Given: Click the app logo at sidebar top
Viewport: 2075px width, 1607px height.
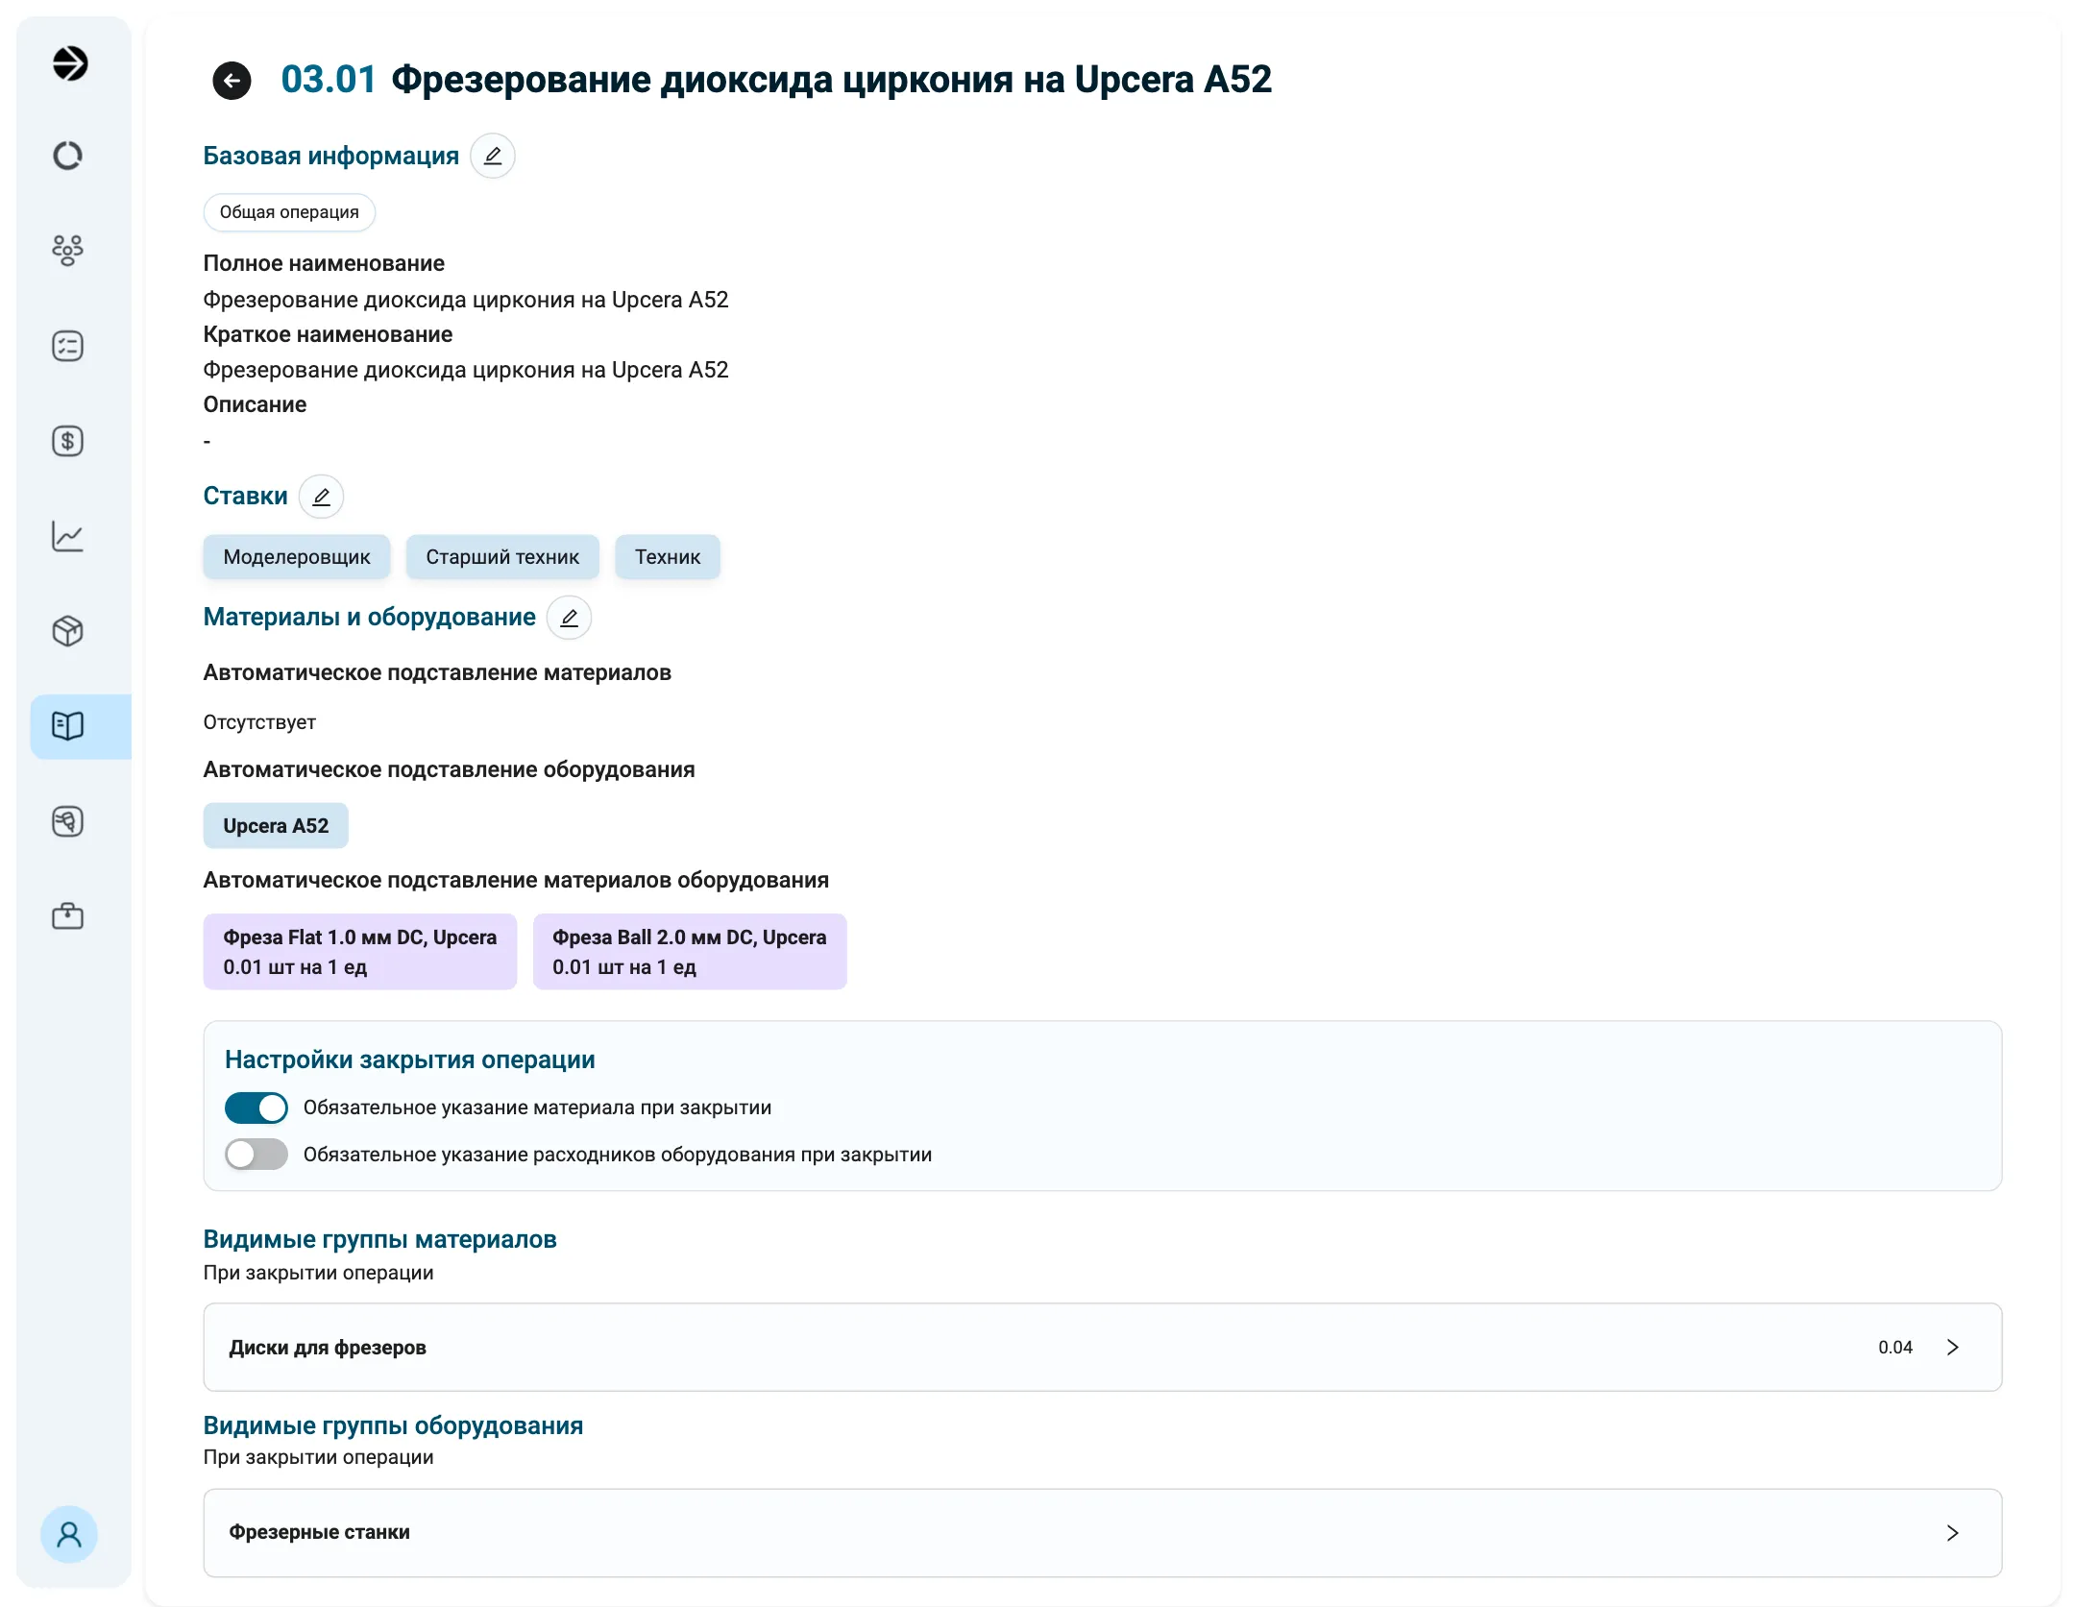Looking at the screenshot, I should click(69, 63).
